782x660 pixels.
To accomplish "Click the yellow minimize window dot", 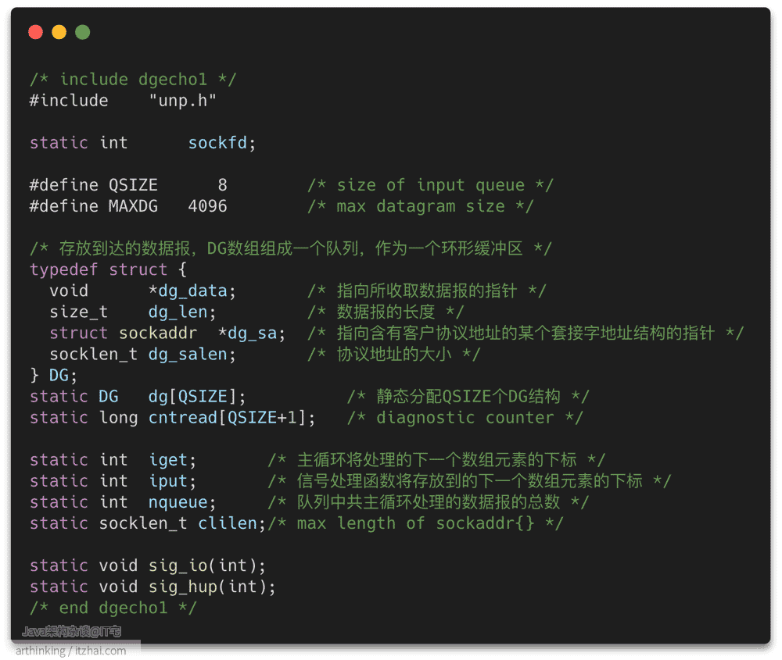I will pos(59,32).
